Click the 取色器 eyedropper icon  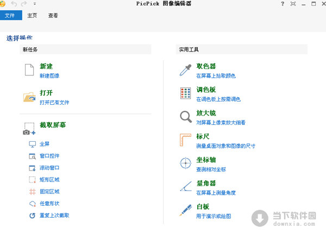[x=185, y=70]
